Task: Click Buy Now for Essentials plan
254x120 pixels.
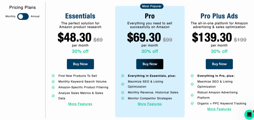Action: click(80, 64)
